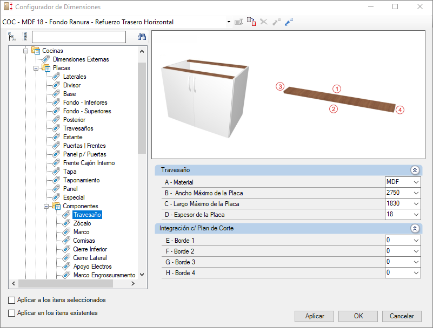Click the binoculars search icon
433x328 pixels.
pyautogui.click(x=142, y=36)
